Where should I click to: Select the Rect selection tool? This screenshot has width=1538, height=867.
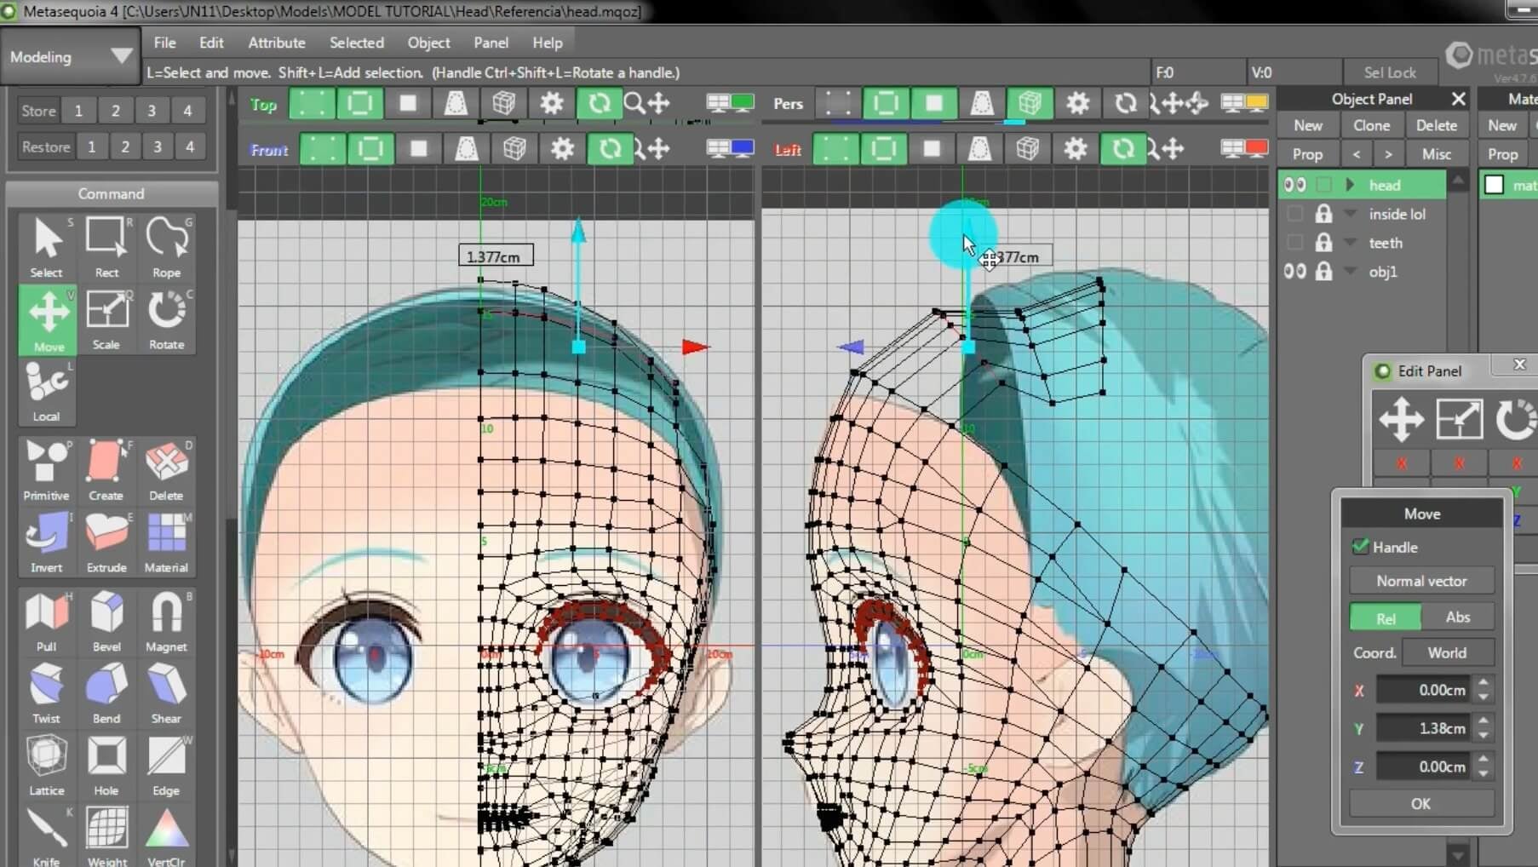(x=106, y=247)
